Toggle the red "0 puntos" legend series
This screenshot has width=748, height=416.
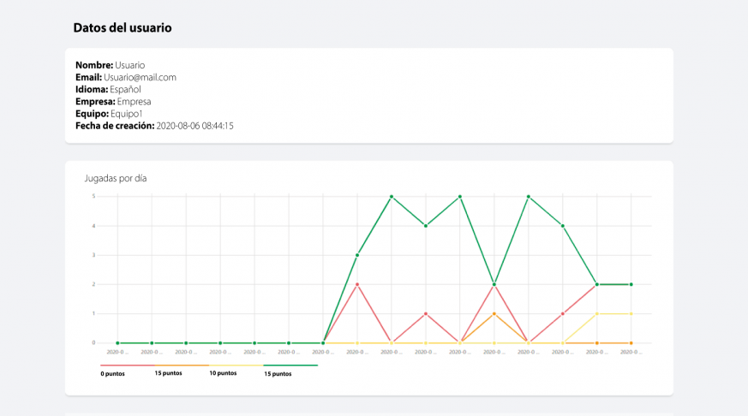pos(114,373)
